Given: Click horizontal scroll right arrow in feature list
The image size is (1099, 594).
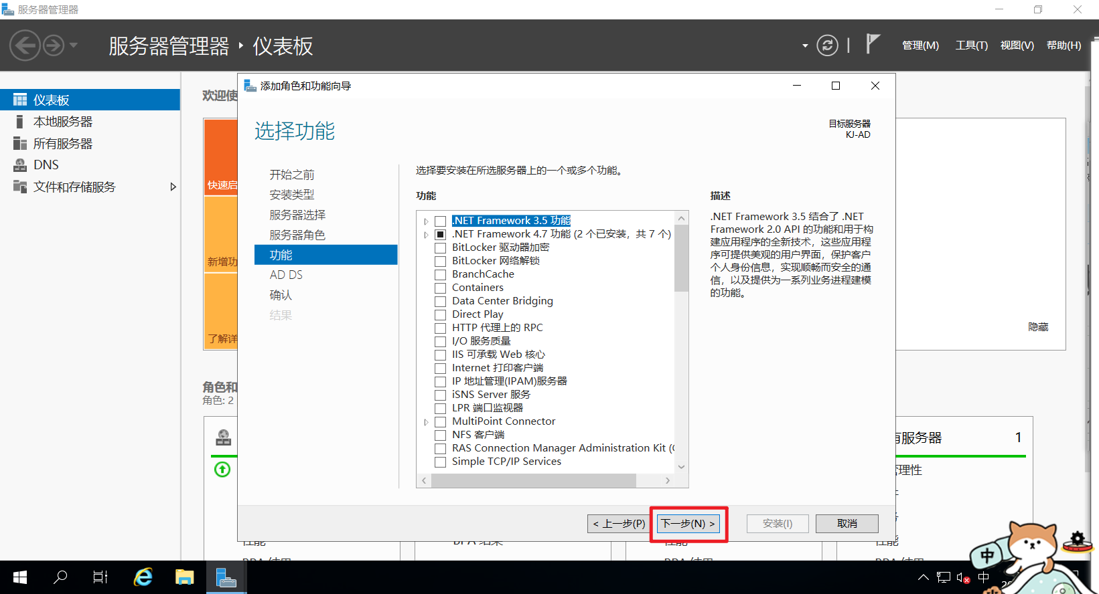Looking at the screenshot, I should pyautogui.click(x=668, y=480).
